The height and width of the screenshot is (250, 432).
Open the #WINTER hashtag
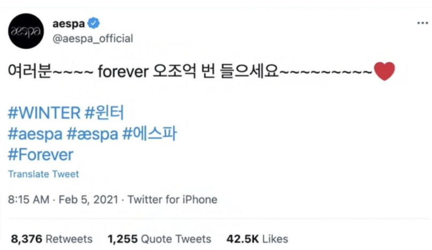click(44, 113)
